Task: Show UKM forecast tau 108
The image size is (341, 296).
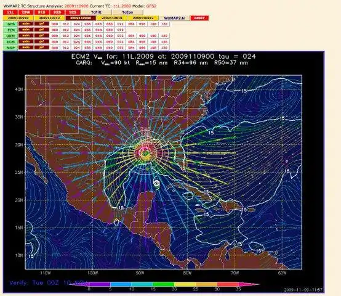Action: [x=153, y=36]
